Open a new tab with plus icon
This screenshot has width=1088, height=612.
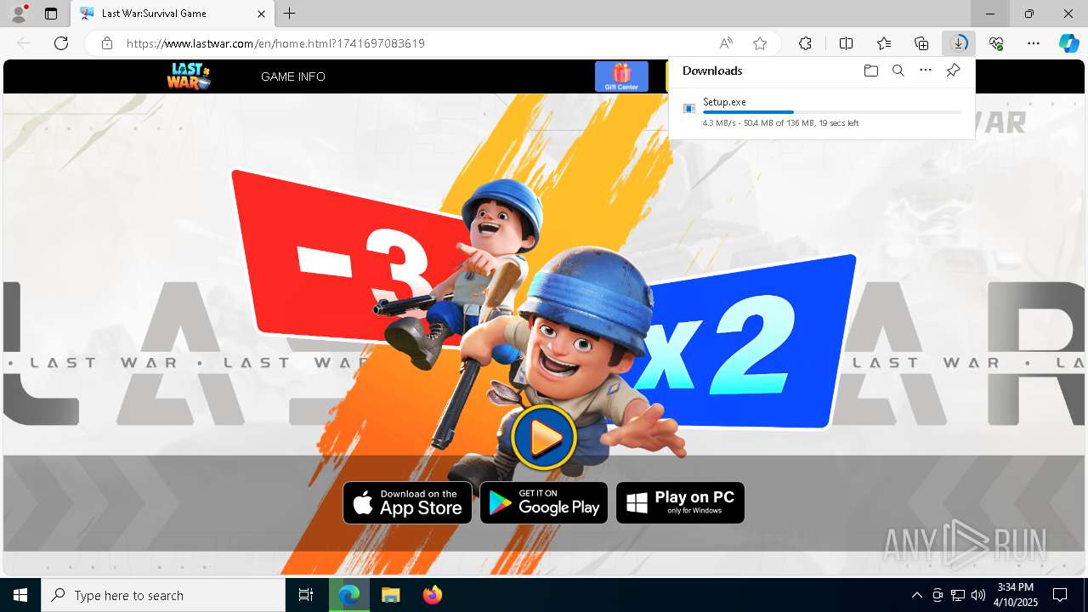coord(290,14)
